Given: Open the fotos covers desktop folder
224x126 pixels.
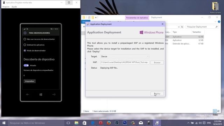Looking at the screenshot, I should tap(216, 8).
